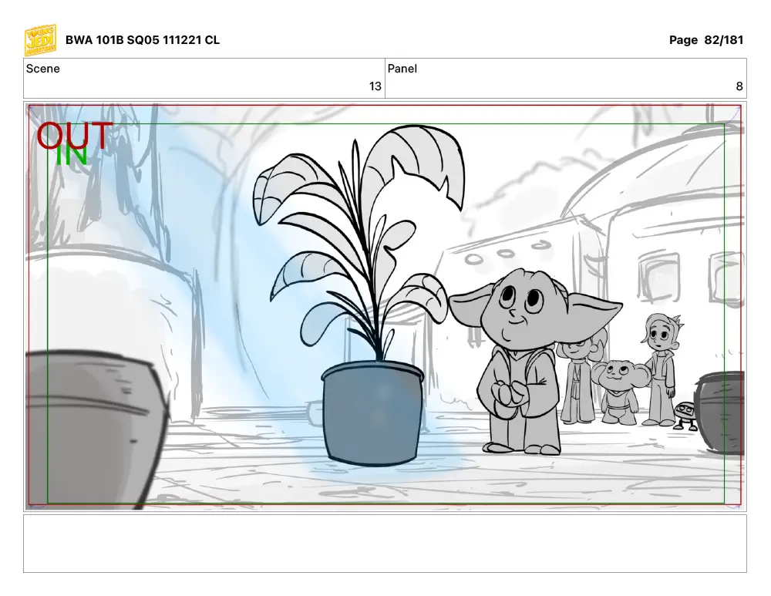Select the title text "BWA 101B SQ05 111221 CL"

(143, 40)
